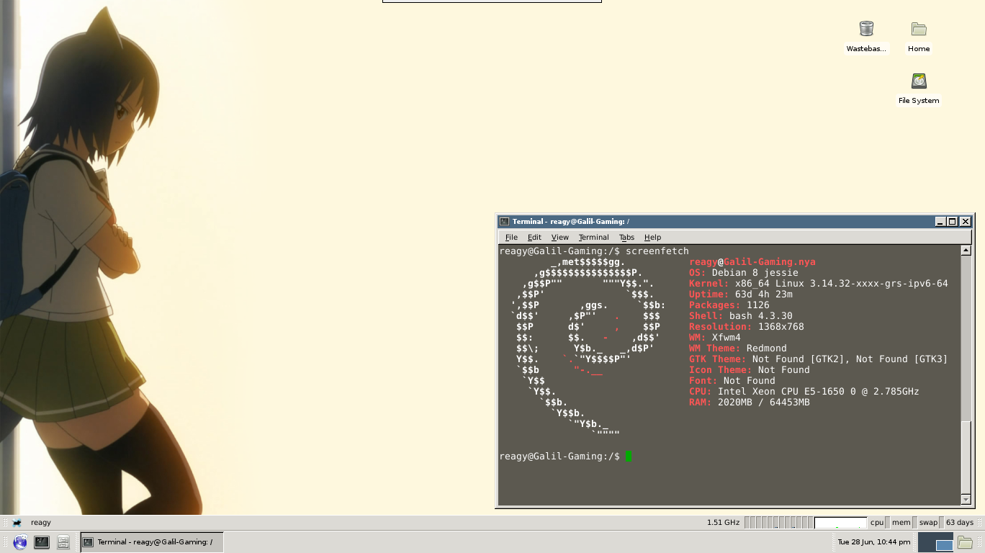The height and width of the screenshot is (553, 985).
Task: Click the terminal vertical scrollbar thumb
Action: (966, 457)
